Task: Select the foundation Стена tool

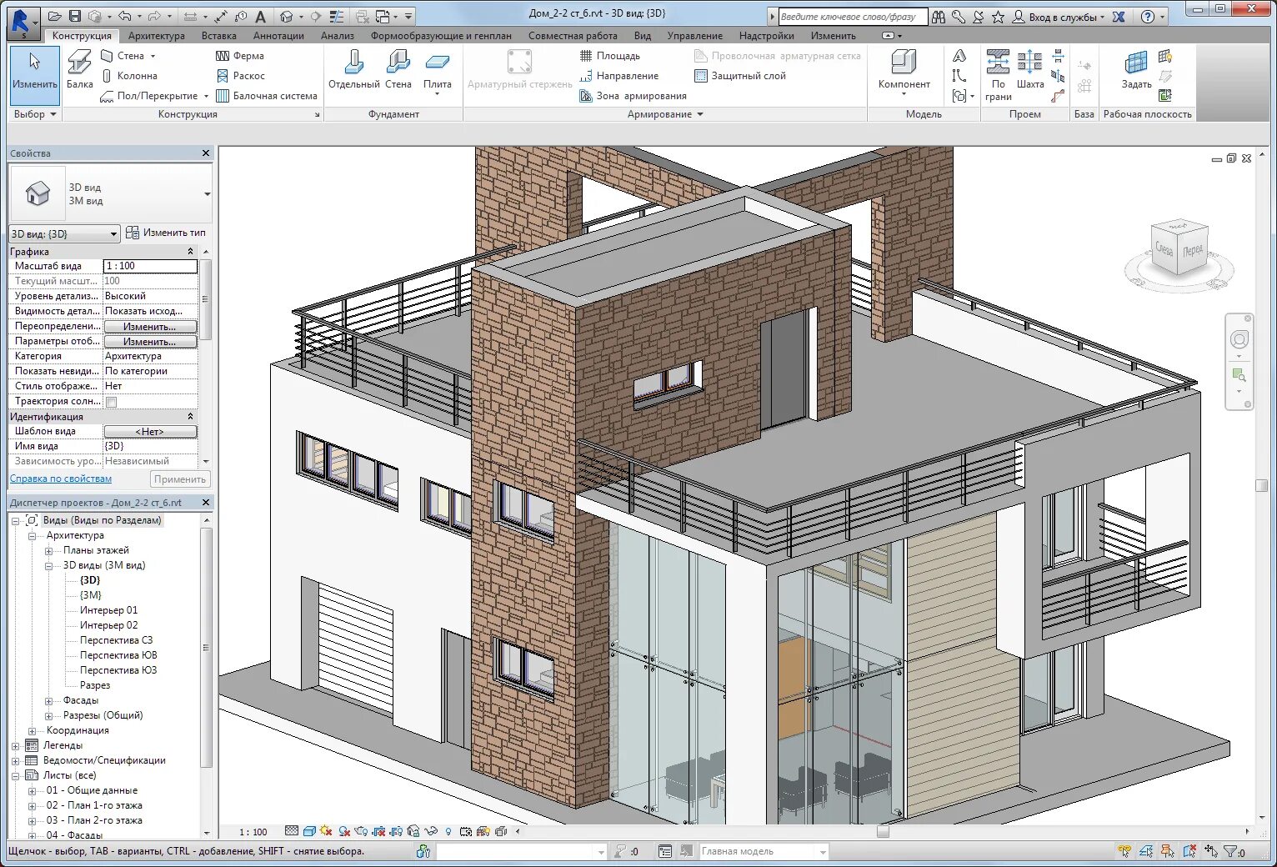Action: coord(398,69)
